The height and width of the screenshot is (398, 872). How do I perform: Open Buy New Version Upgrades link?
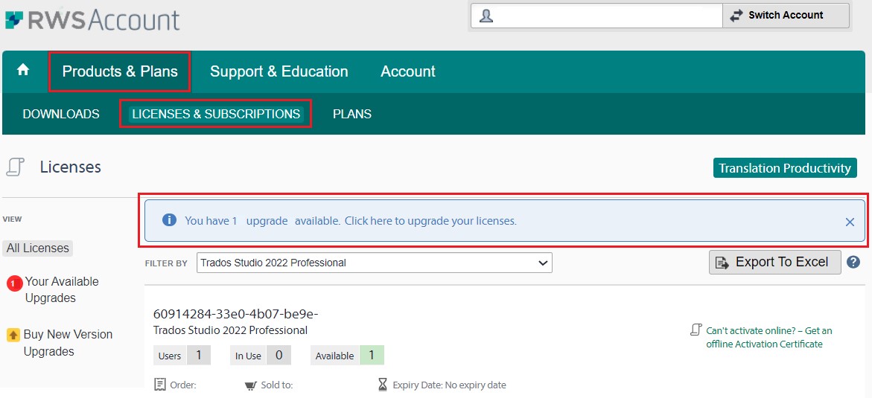point(68,343)
